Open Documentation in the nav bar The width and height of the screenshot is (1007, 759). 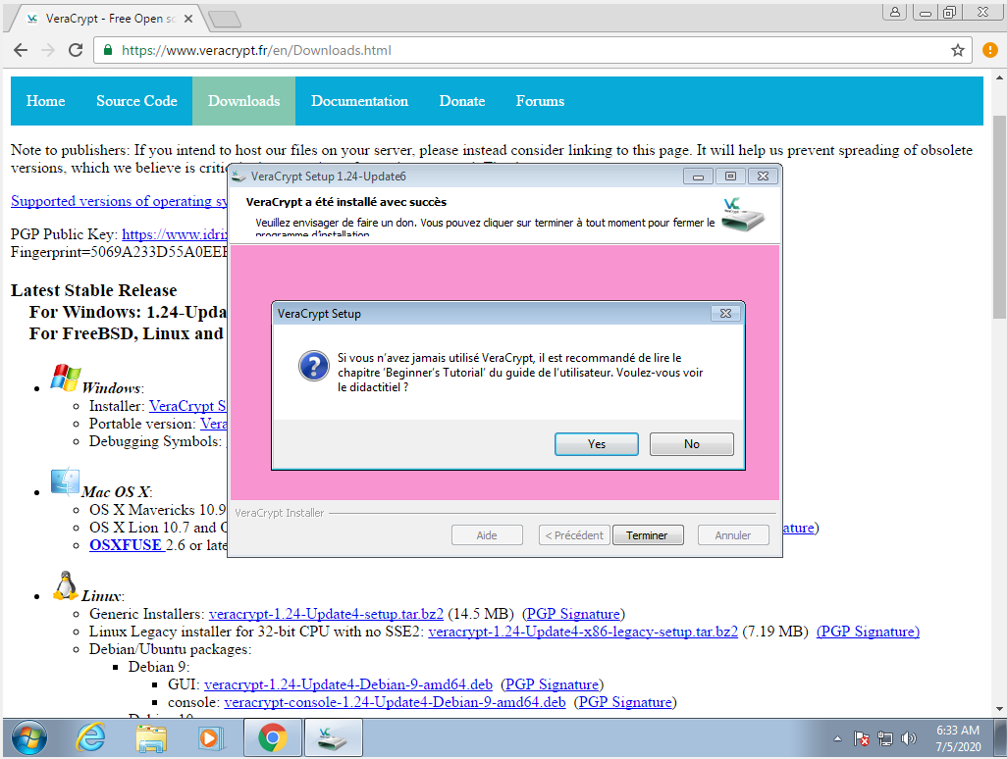tap(359, 101)
